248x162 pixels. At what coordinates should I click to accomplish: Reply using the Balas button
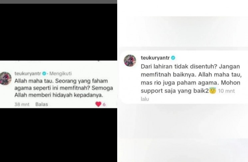point(42,104)
